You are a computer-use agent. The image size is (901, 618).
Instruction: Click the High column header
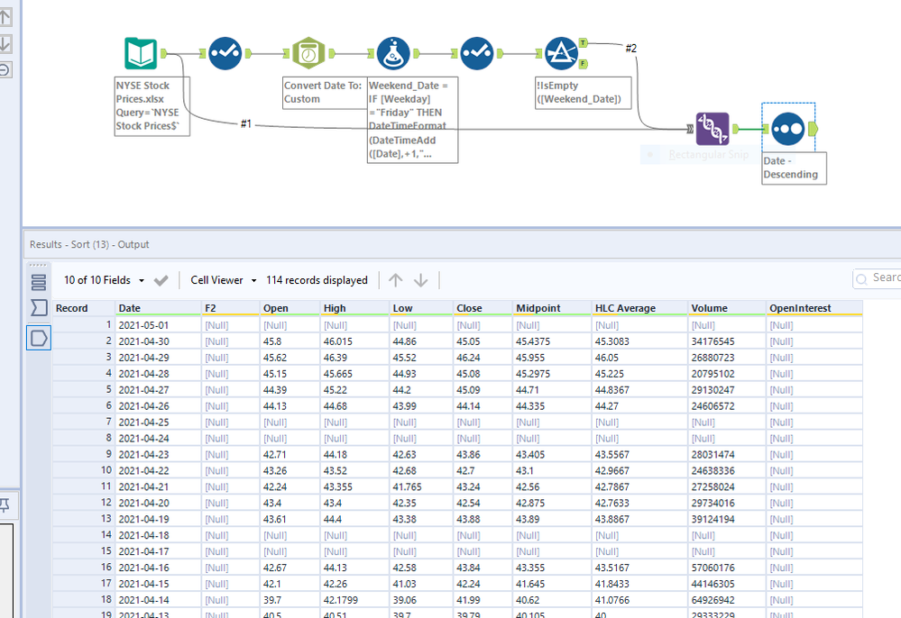tap(355, 308)
